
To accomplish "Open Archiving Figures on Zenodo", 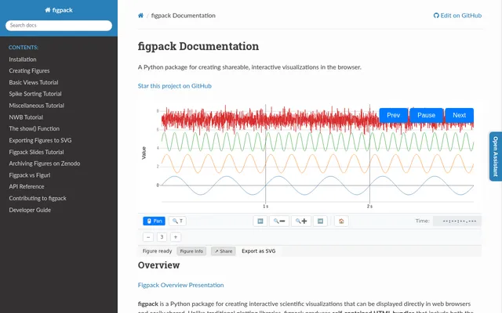I will [x=45, y=164].
